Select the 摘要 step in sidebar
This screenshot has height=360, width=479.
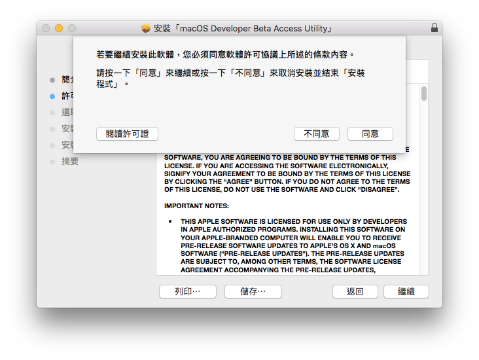pos(70,162)
